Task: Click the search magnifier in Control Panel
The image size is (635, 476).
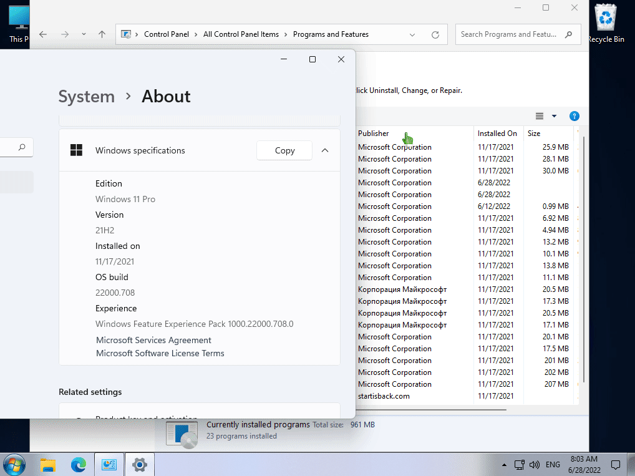Action: [x=569, y=34]
